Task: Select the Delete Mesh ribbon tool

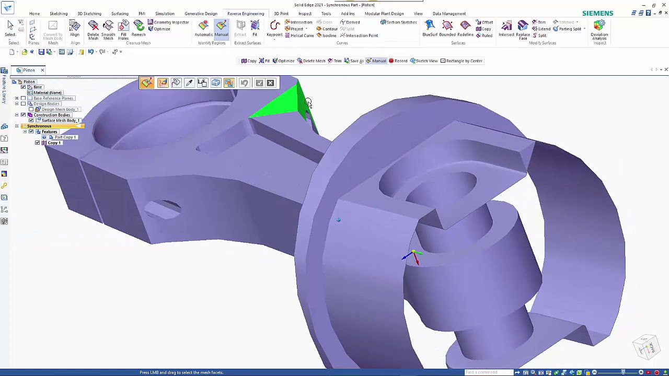Action: tap(93, 30)
